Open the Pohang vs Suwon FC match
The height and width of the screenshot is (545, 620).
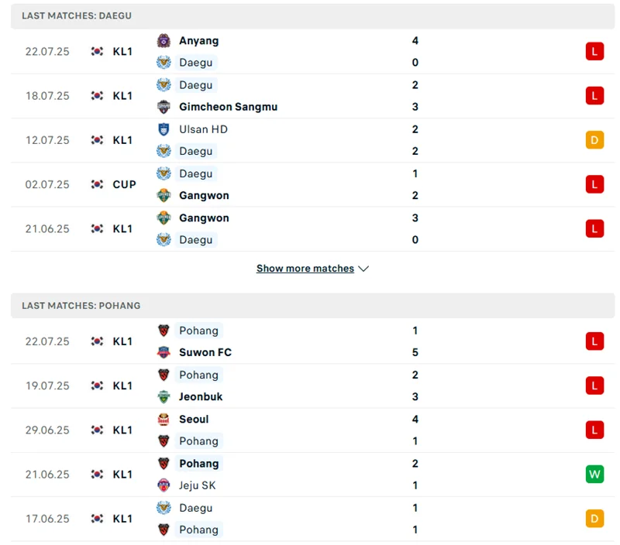point(310,341)
